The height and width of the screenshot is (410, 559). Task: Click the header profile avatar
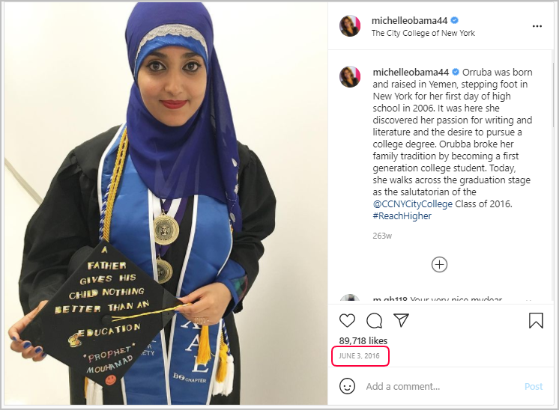pos(350,26)
